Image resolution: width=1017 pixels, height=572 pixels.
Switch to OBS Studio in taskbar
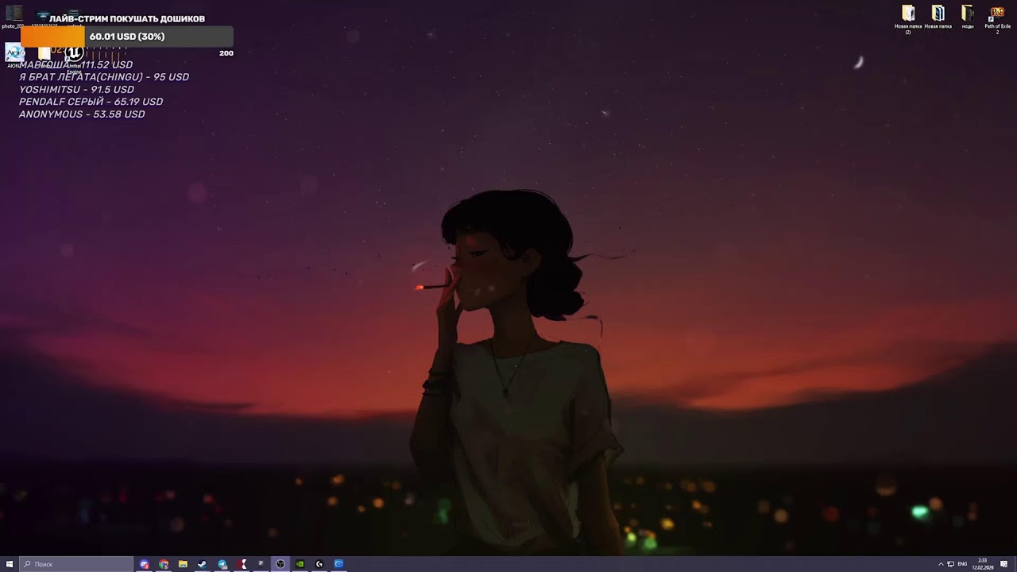click(x=280, y=564)
